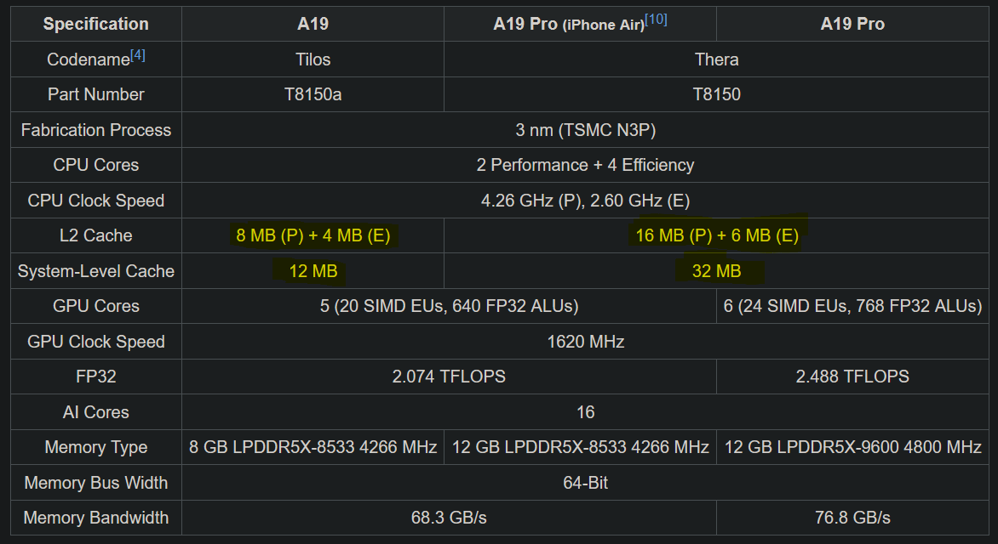Image resolution: width=998 pixels, height=544 pixels.
Task: Click the 3 nm (TSMC N3P) cell
Action: pos(584,130)
